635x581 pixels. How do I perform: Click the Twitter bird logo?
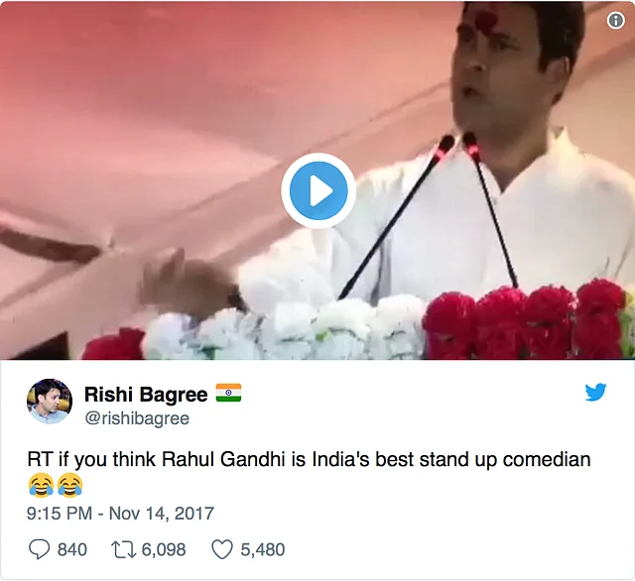[595, 392]
